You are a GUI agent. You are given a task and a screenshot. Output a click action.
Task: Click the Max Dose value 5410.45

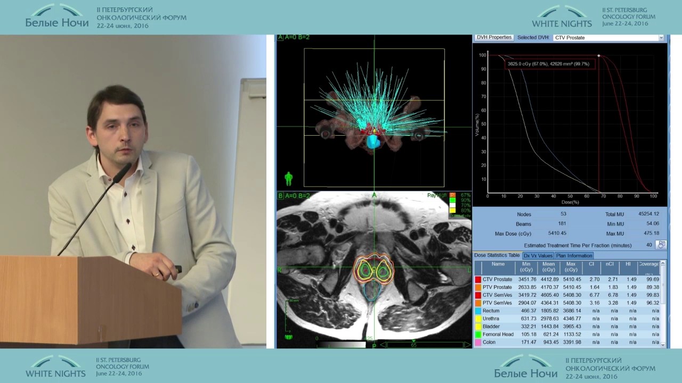[557, 234]
